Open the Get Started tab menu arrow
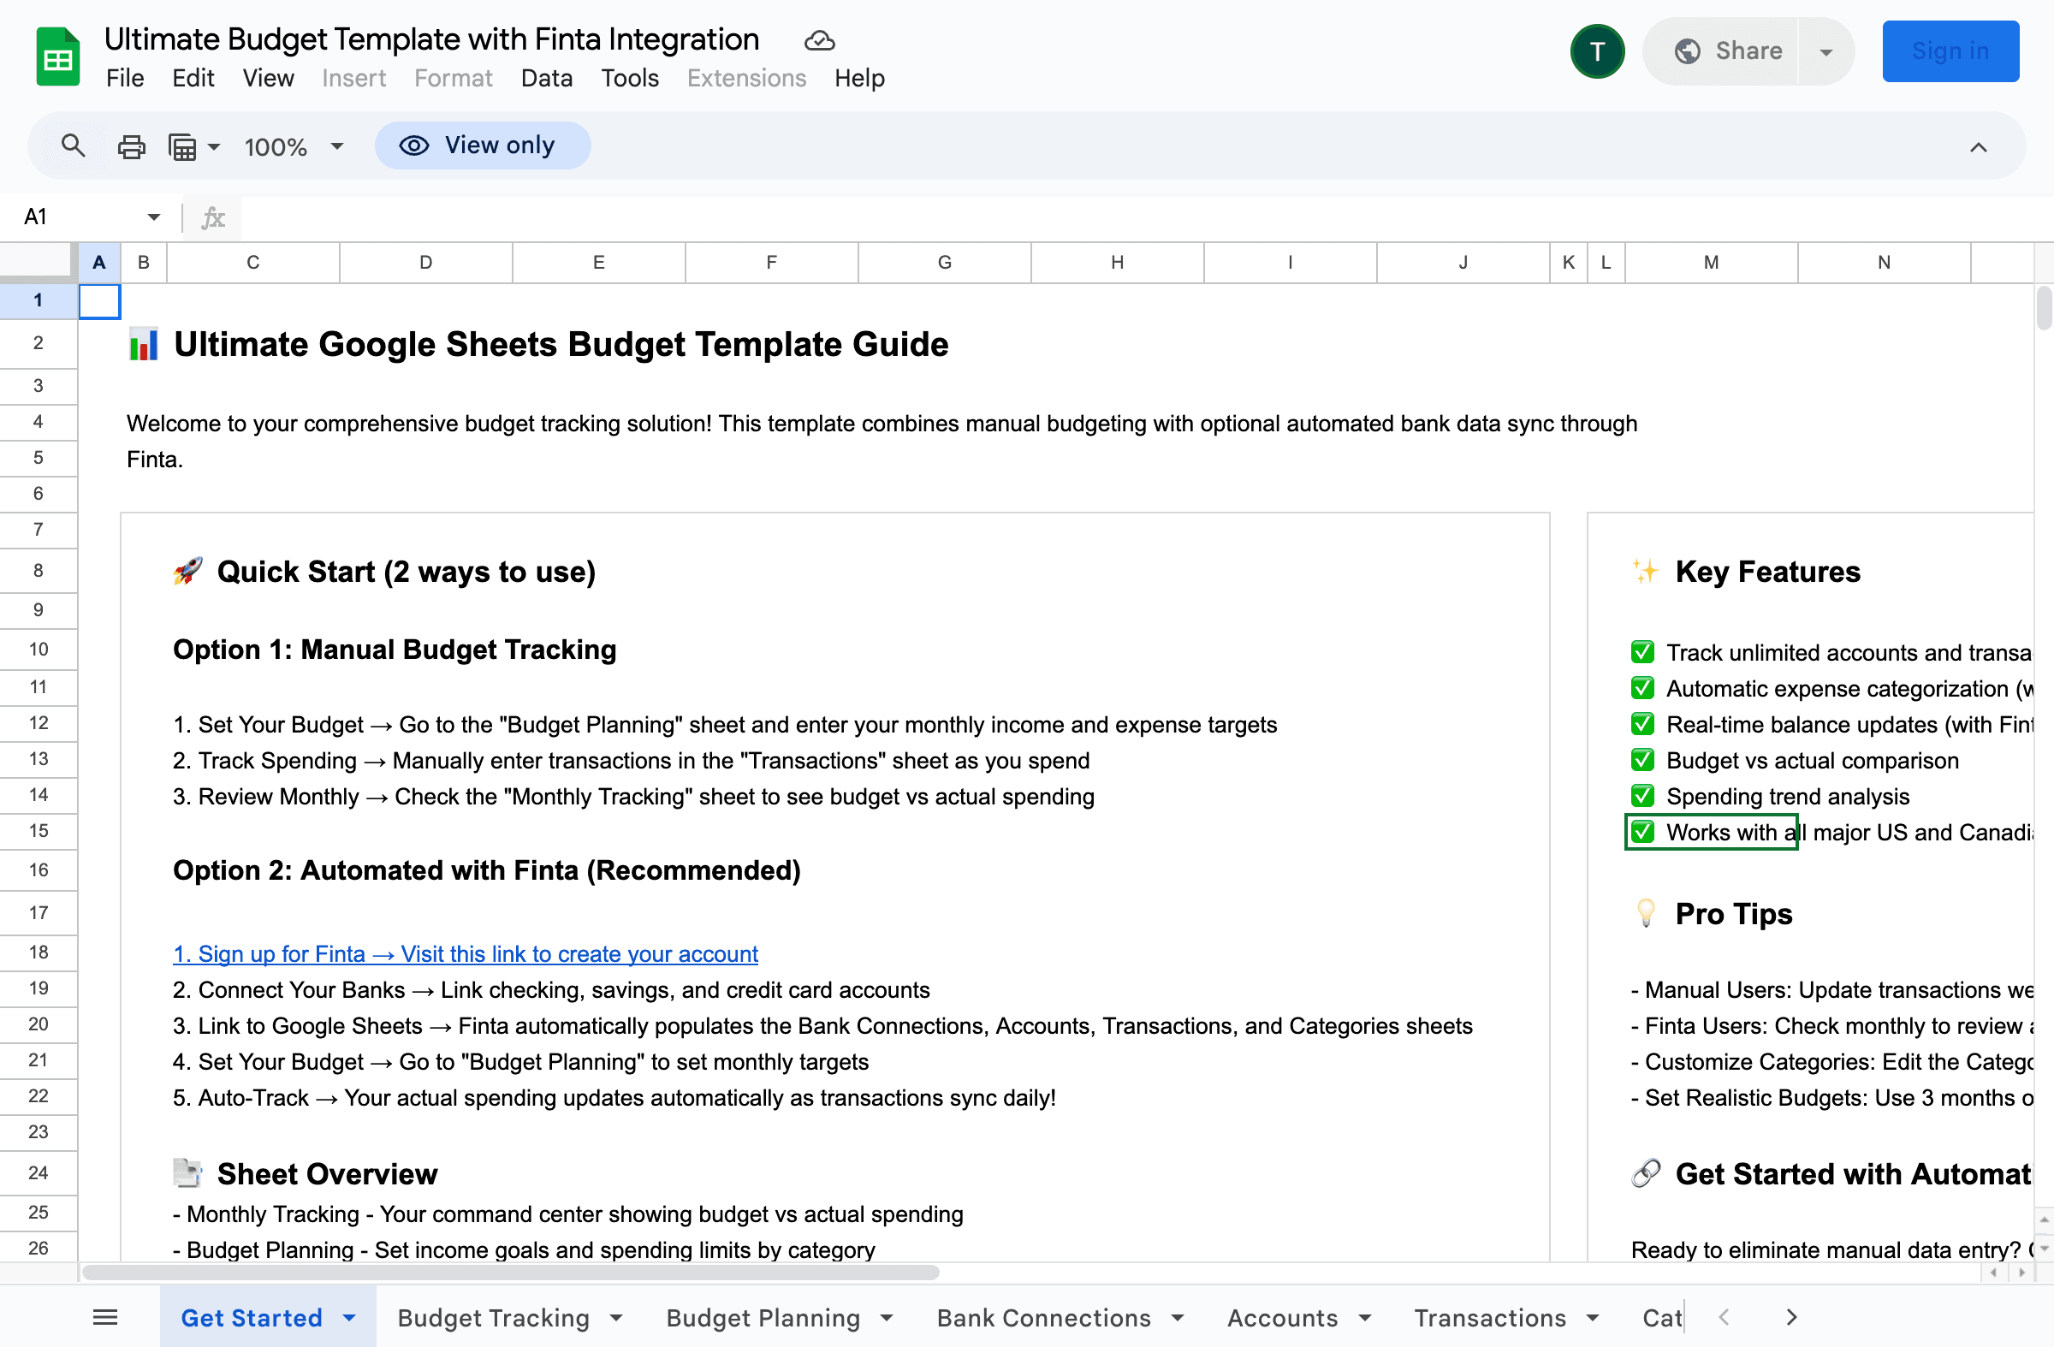The width and height of the screenshot is (2054, 1347). pyautogui.click(x=348, y=1318)
